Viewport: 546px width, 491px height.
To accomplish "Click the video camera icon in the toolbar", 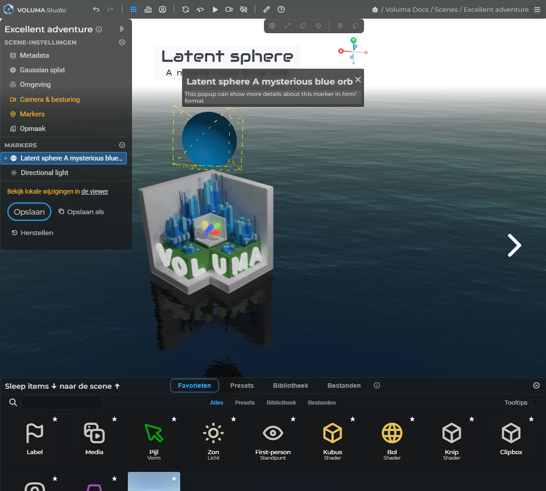I will [x=229, y=10].
